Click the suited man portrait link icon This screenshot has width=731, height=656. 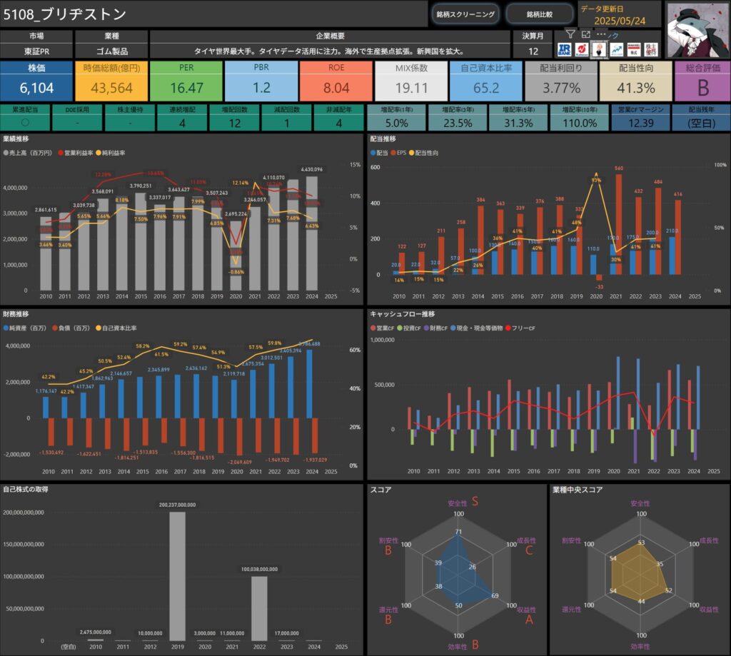click(x=599, y=49)
